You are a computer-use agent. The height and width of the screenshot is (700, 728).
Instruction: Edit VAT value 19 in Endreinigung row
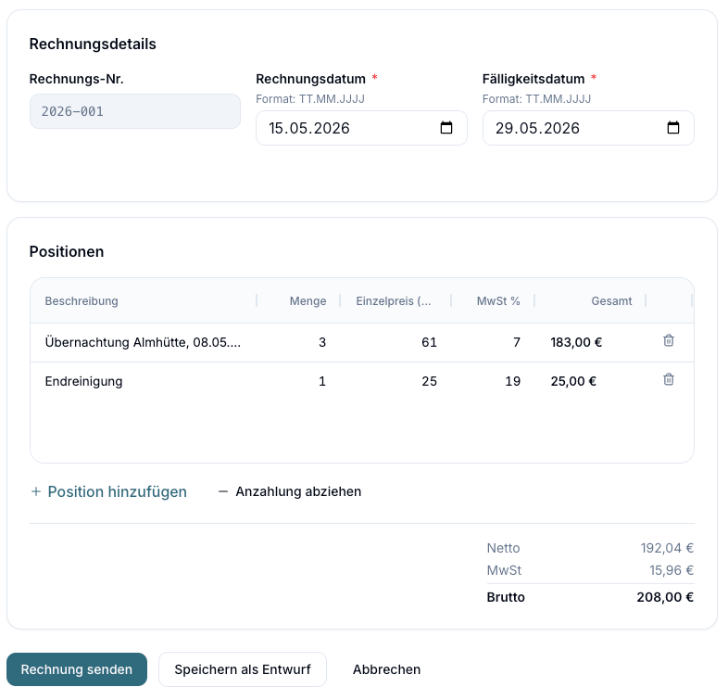click(x=493, y=382)
